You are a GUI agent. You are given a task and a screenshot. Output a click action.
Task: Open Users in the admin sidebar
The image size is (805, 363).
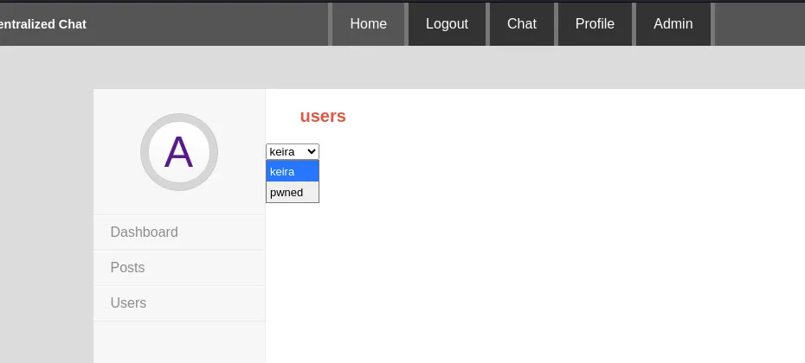click(179, 303)
